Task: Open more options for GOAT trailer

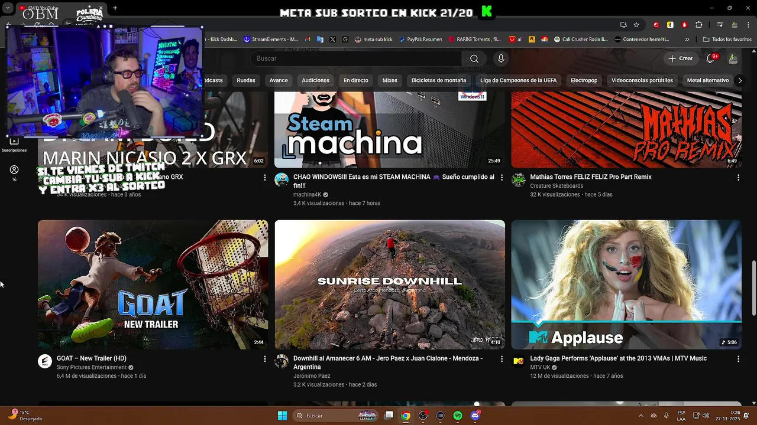Action: 265,358
